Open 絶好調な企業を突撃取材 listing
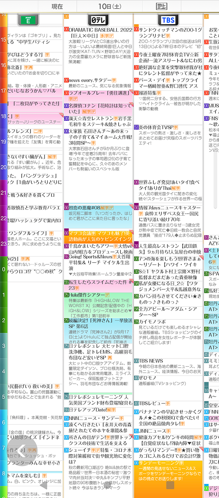The height and width of the screenshot is (498, 219). pos(168,71)
